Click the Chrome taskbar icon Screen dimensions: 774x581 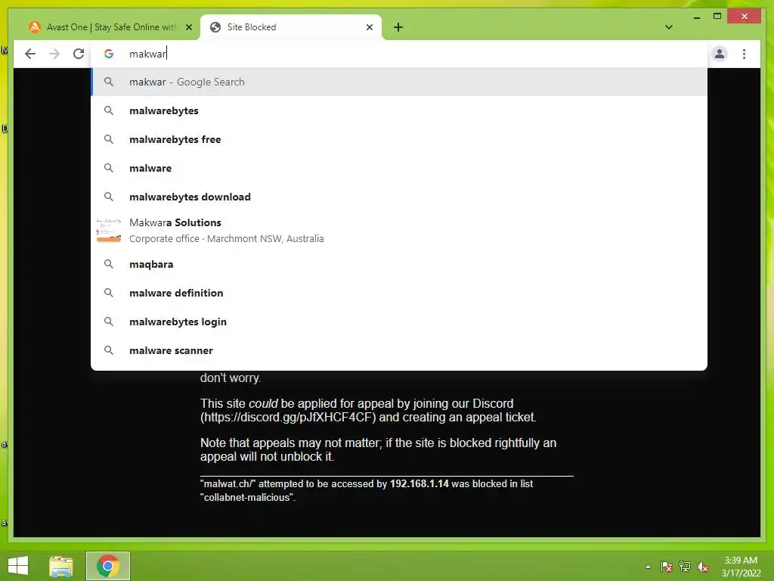click(x=108, y=566)
